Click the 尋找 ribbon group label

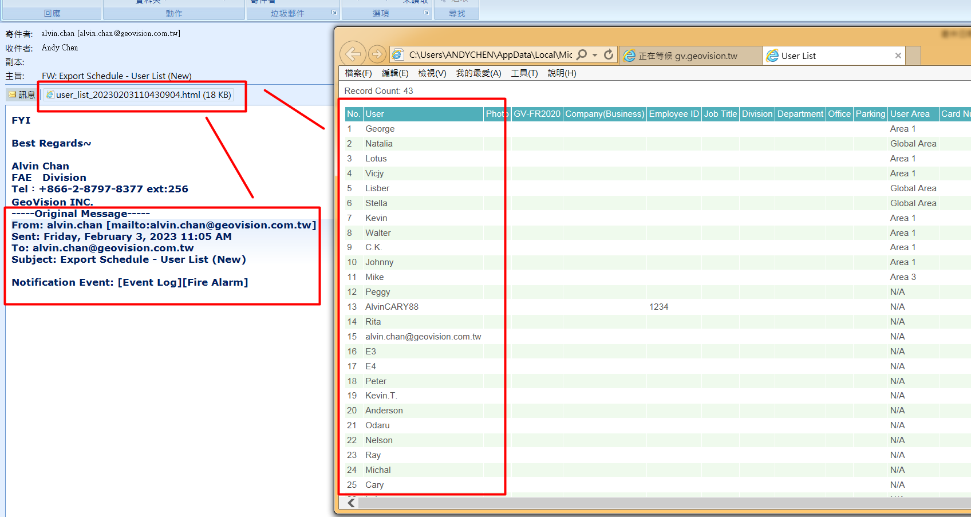click(x=457, y=13)
